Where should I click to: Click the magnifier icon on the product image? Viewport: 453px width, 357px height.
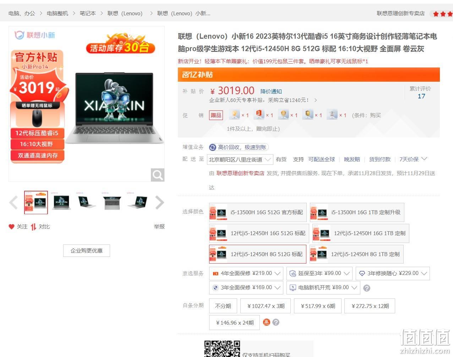point(158,175)
